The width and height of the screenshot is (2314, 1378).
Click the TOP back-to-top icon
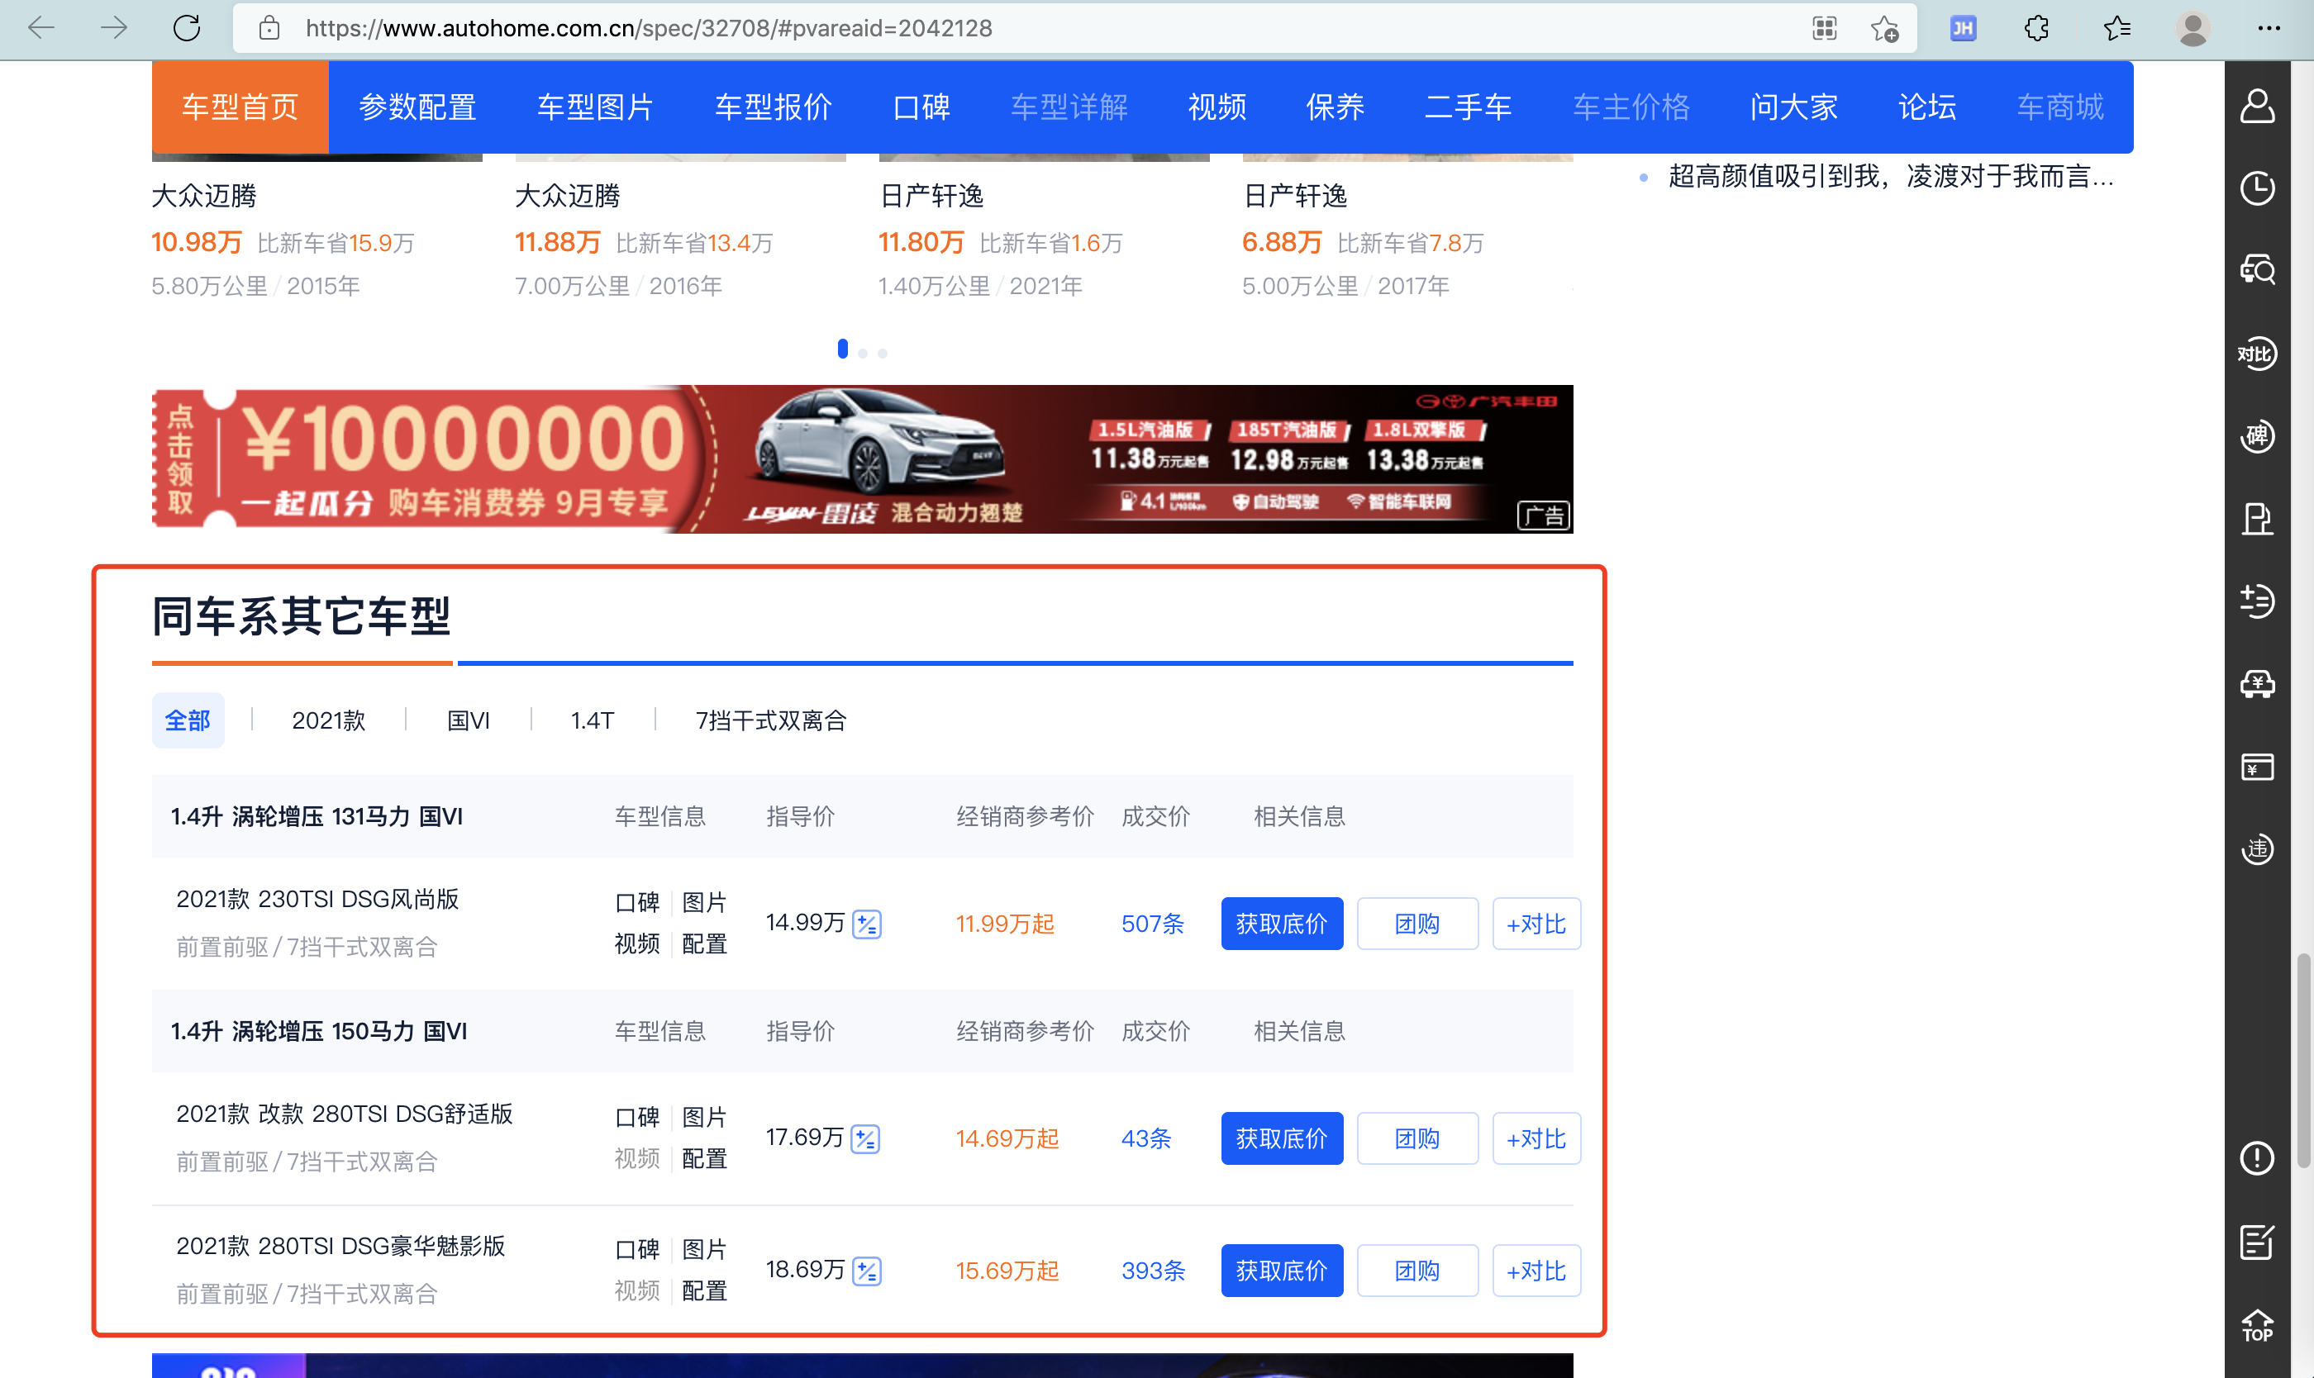pyautogui.click(x=2257, y=1325)
